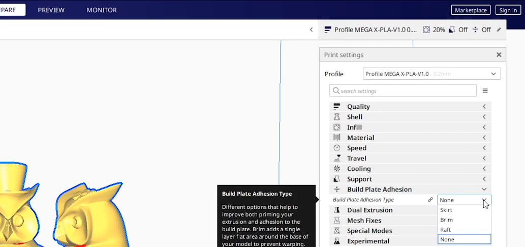Image resolution: width=525 pixels, height=247 pixels.
Task: Click the Build Plate Adhesion Type dropdown
Action: [464, 200]
